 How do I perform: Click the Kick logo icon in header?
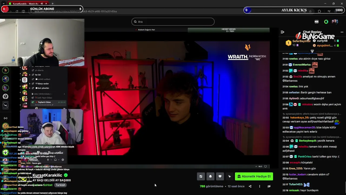click(x=326, y=22)
